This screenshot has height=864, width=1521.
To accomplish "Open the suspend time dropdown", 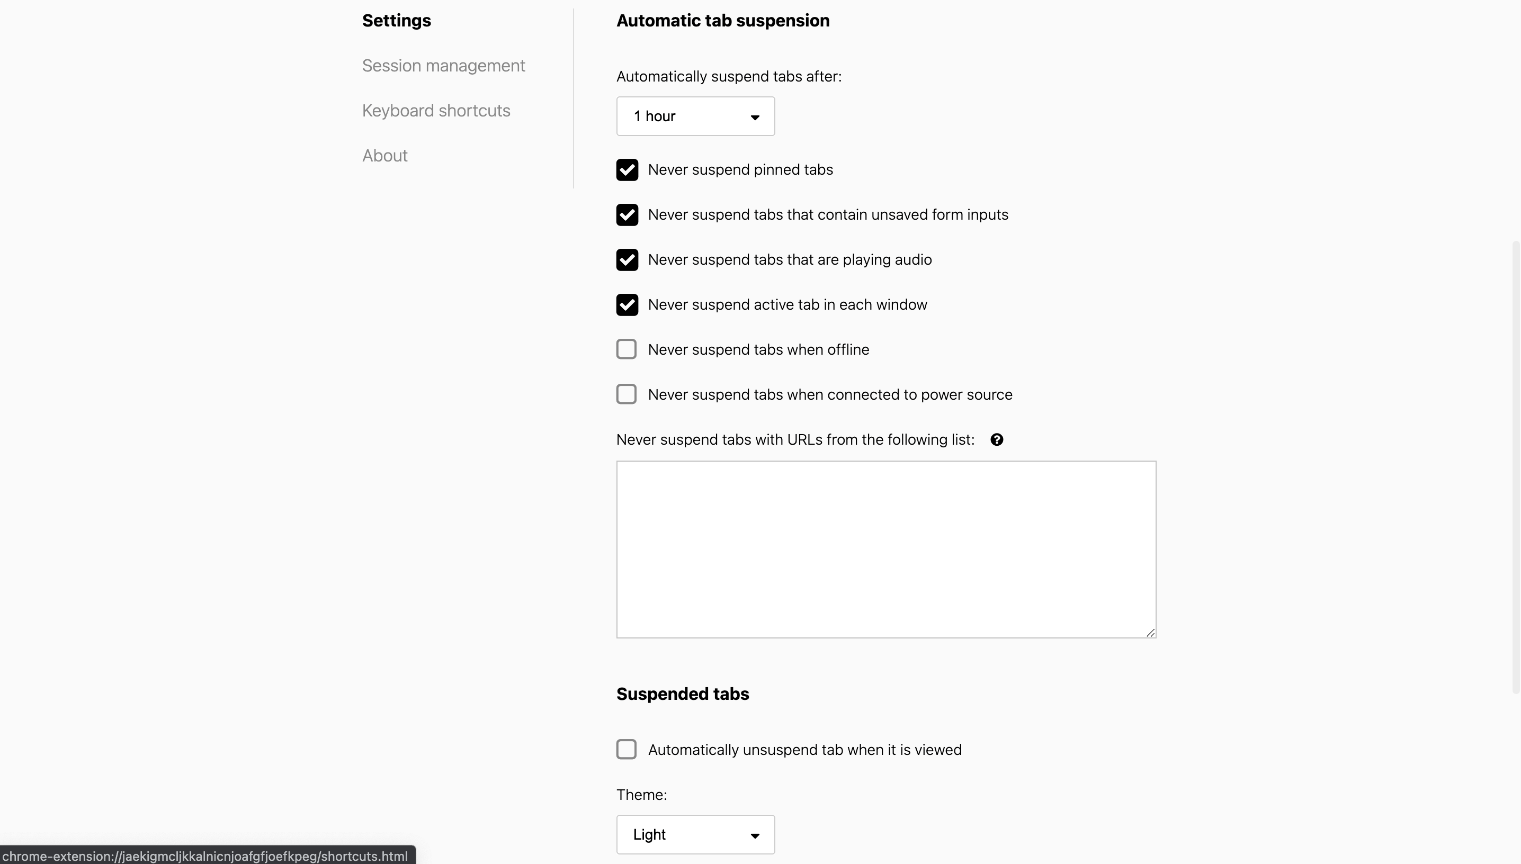I will click(x=695, y=116).
